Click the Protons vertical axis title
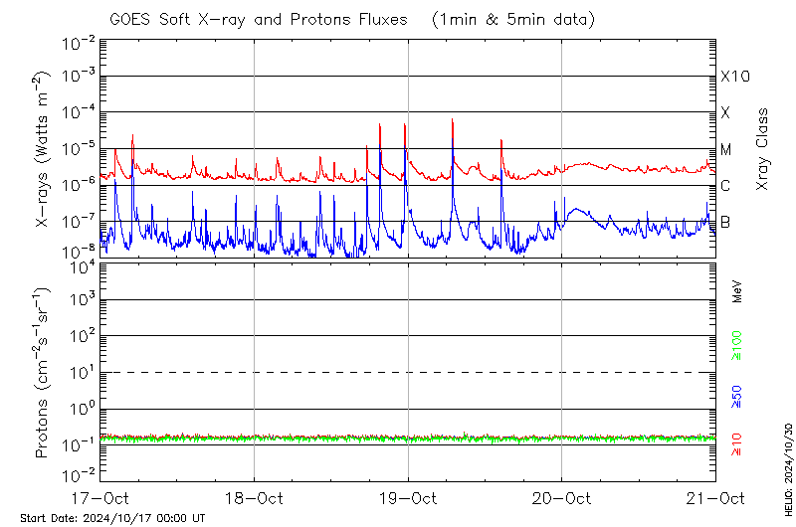Viewport: 796px width, 527px height. (44, 373)
